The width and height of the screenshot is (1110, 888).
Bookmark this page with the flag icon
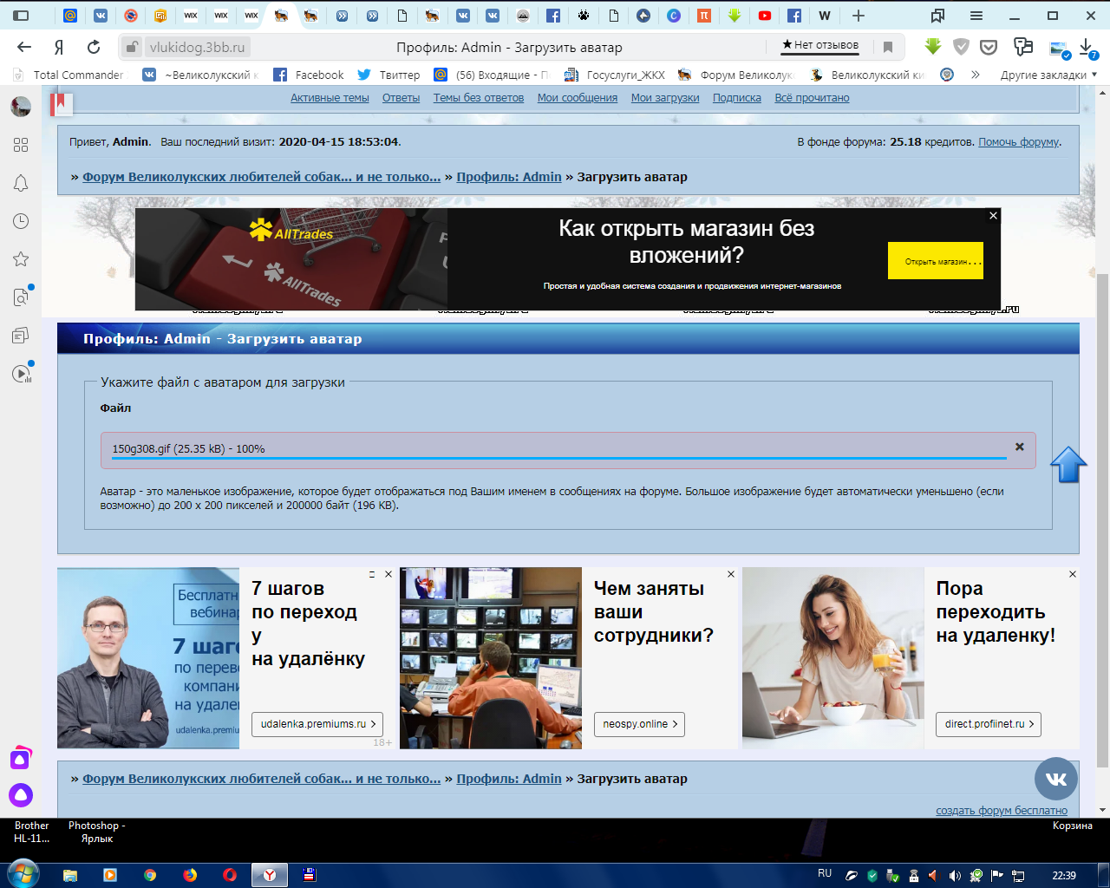(x=887, y=47)
